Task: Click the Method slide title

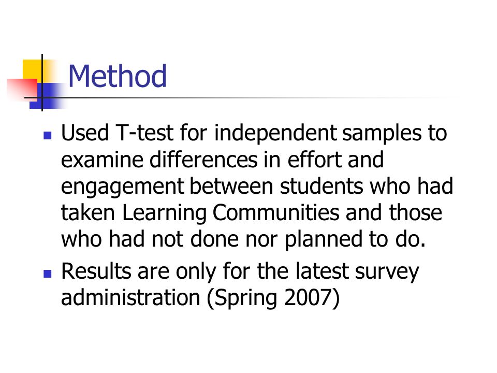Action: [x=118, y=76]
